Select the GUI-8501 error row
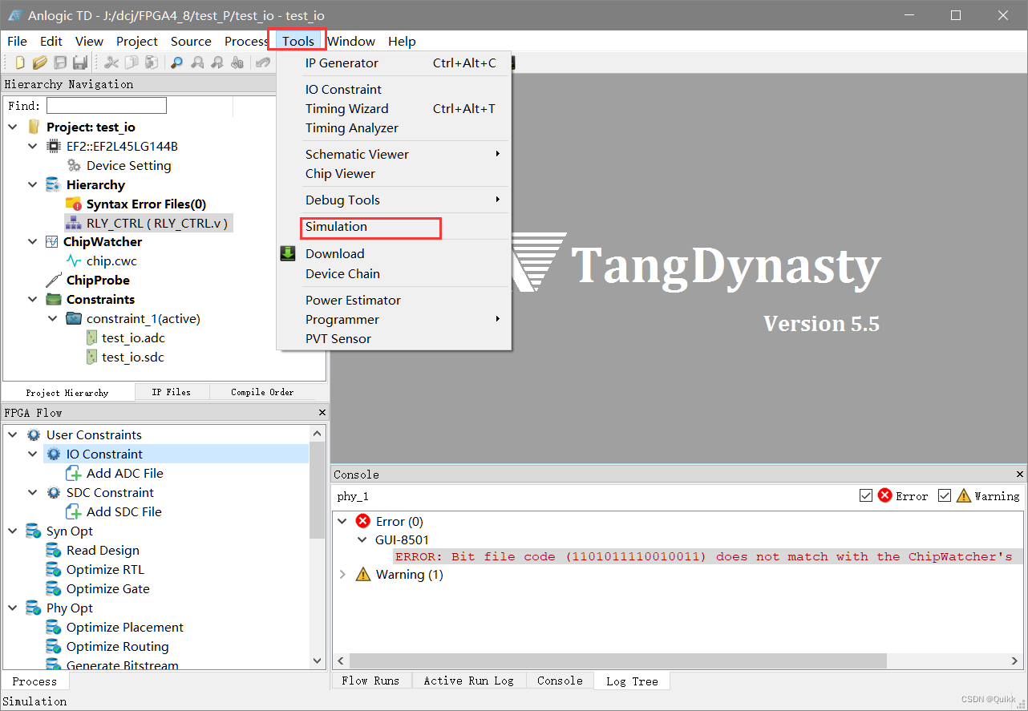The width and height of the screenshot is (1028, 711). click(x=402, y=539)
